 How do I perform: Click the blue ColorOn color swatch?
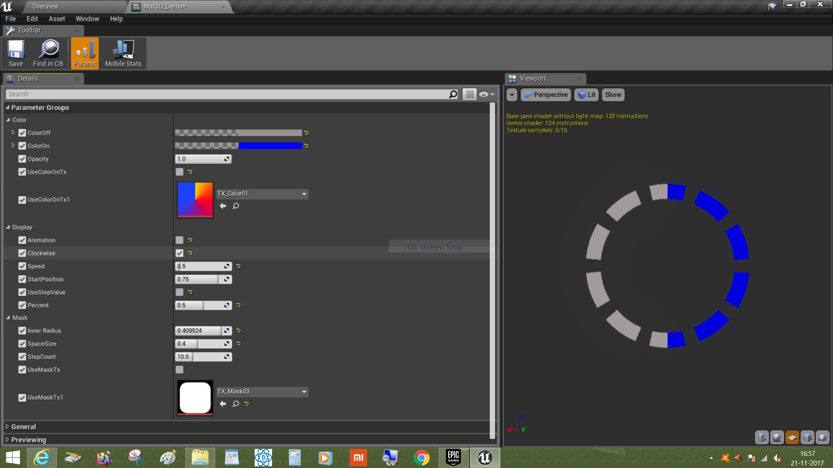point(270,146)
